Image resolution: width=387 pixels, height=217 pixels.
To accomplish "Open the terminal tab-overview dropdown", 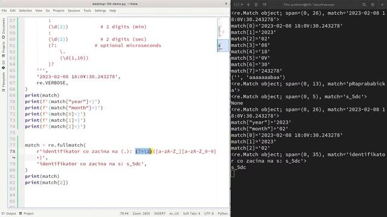I will point(239,4).
